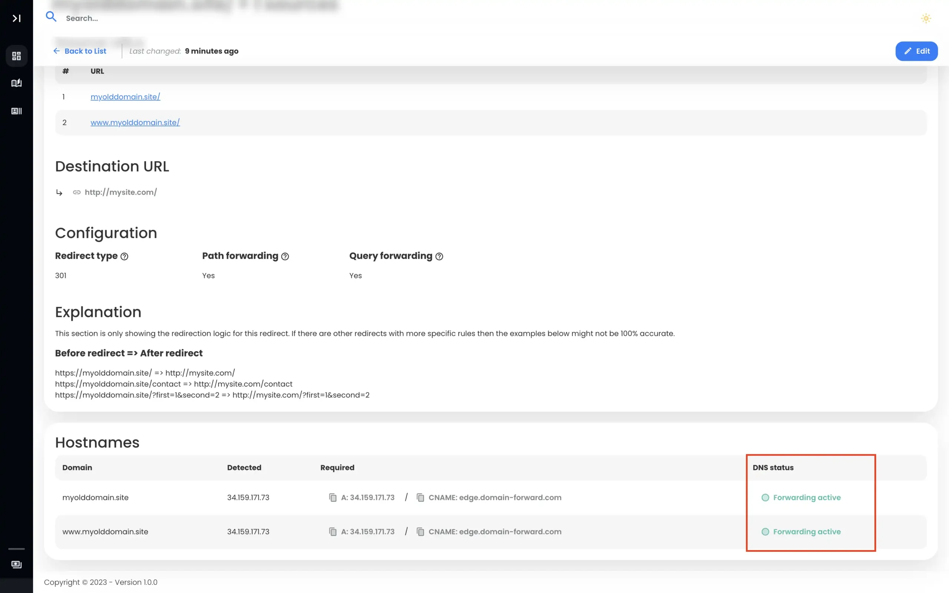Image resolution: width=949 pixels, height=593 pixels.
Task: Click the edit pencil icon button
Action: point(917,51)
